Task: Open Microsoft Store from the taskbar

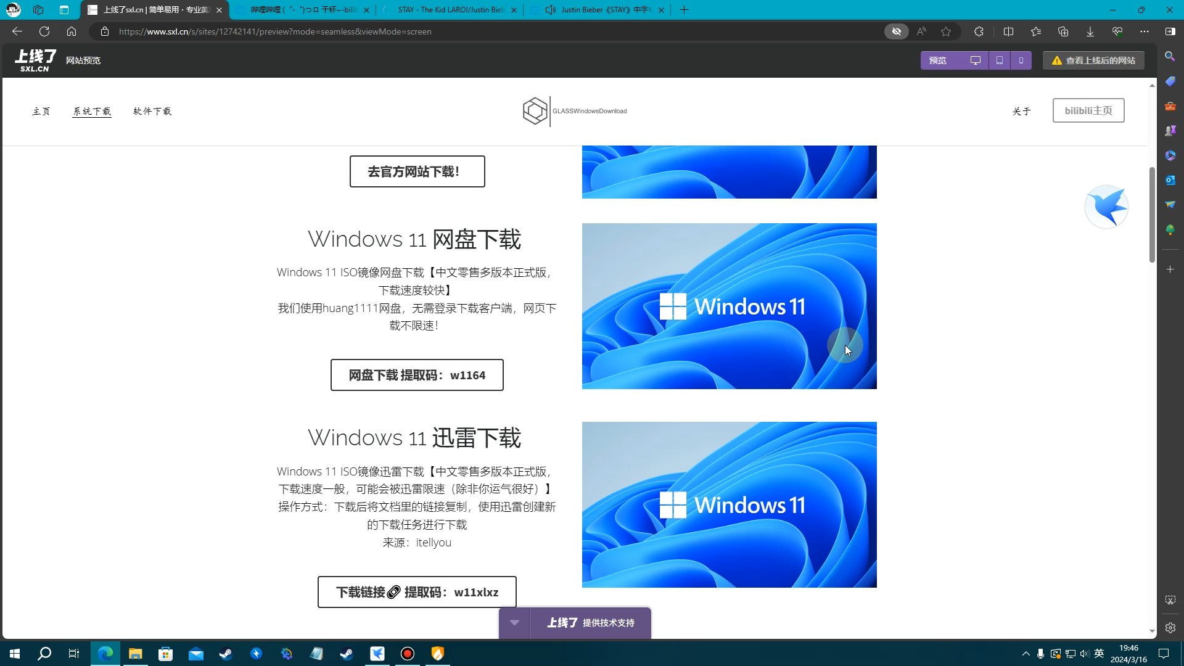Action: pos(165,654)
